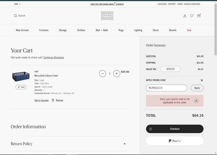This screenshot has width=217, height=155.
Task: Open the shopping bag cart icon
Action: [199, 16]
